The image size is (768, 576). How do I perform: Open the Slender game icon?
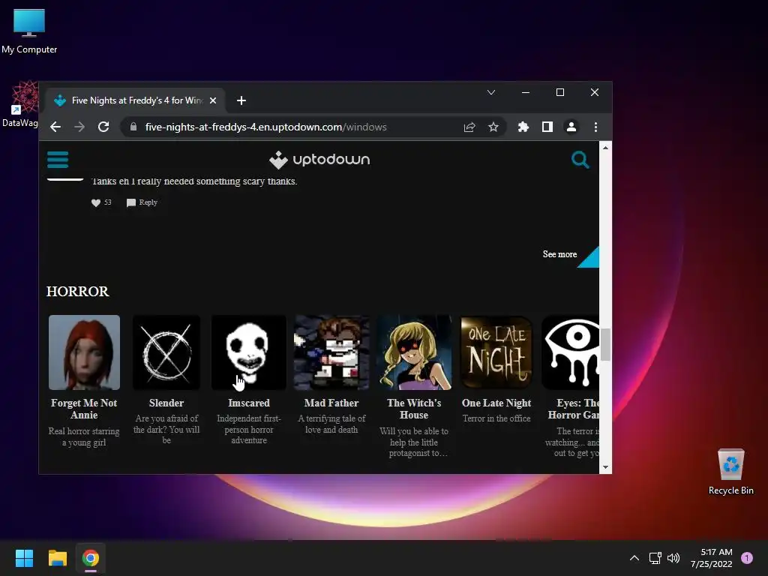tap(166, 352)
